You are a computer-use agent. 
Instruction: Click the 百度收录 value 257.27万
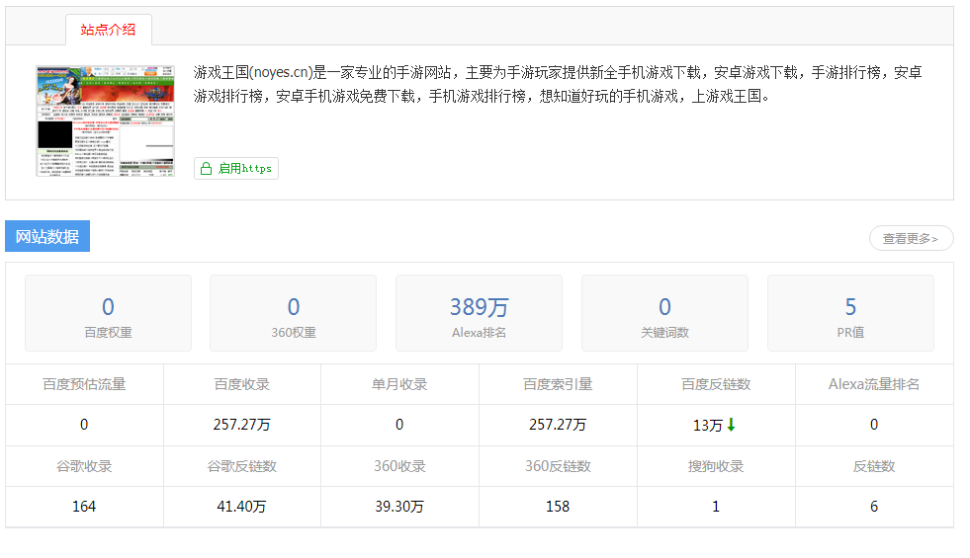pyautogui.click(x=242, y=425)
